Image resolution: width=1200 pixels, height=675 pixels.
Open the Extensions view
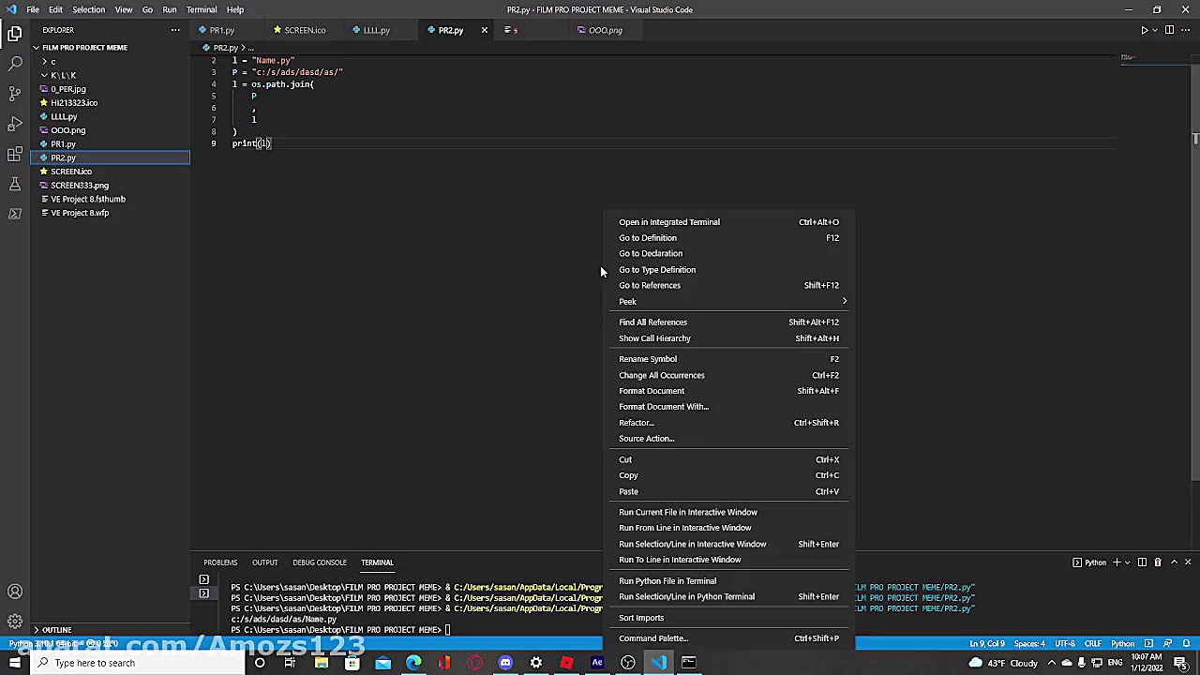coord(15,154)
